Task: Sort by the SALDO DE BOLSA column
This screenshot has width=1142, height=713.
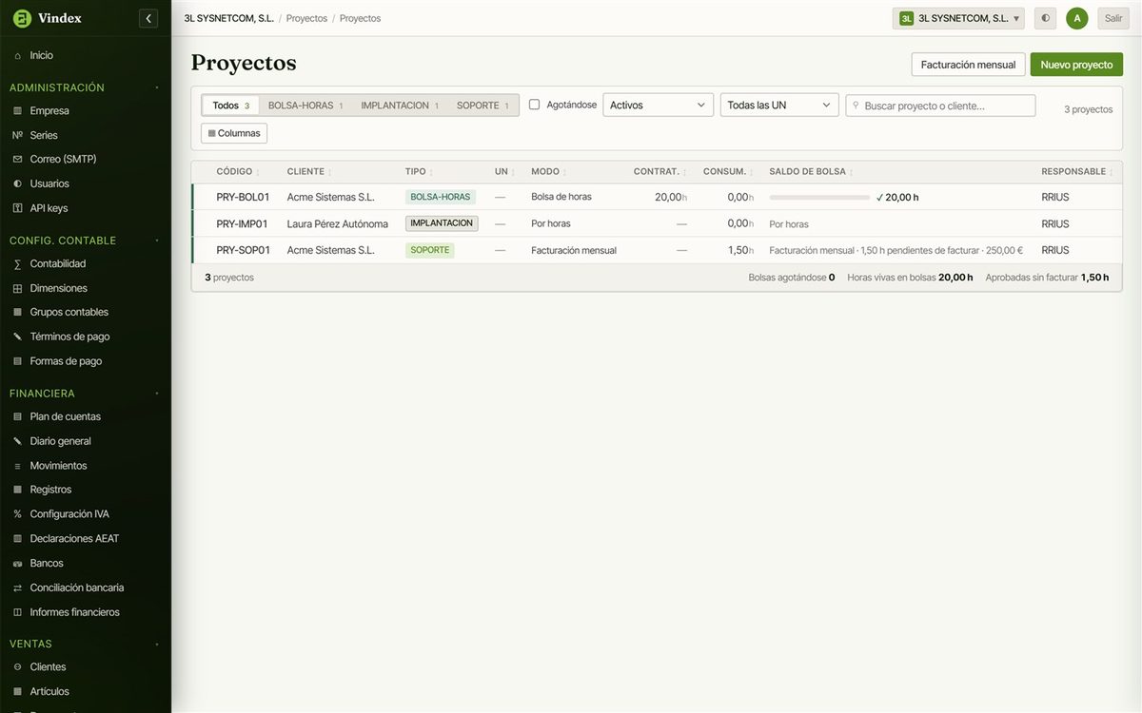Action: click(x=812, y=172)
